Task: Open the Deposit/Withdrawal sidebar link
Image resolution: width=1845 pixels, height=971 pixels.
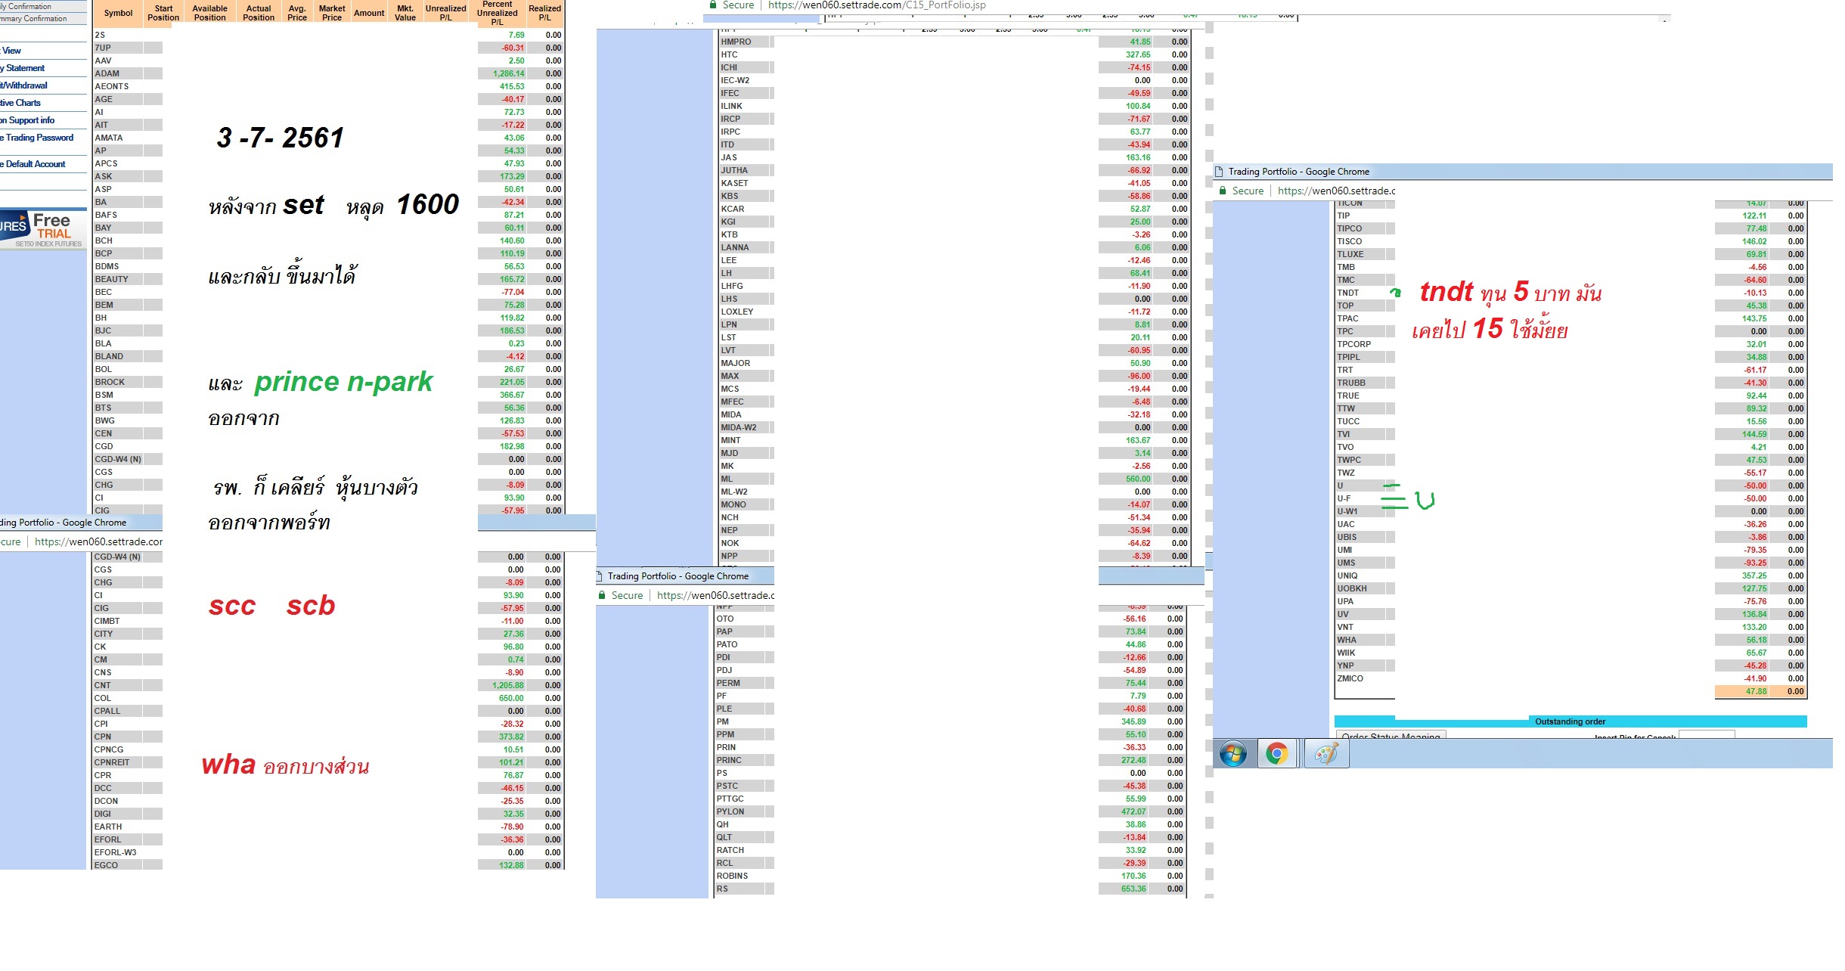Action: click(24, 85)
